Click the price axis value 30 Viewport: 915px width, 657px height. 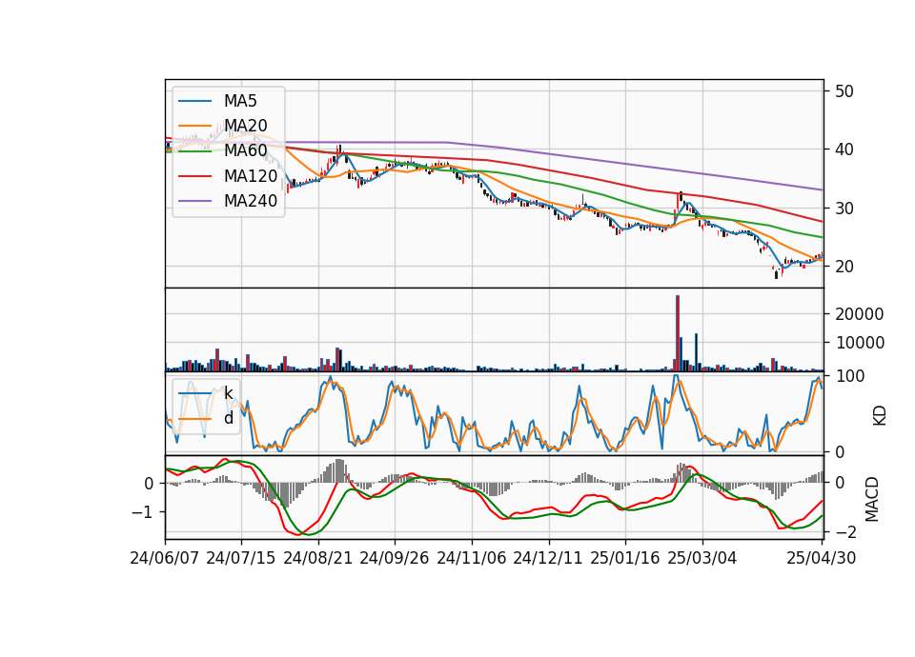pyautogui.click(x=844, y=209)
